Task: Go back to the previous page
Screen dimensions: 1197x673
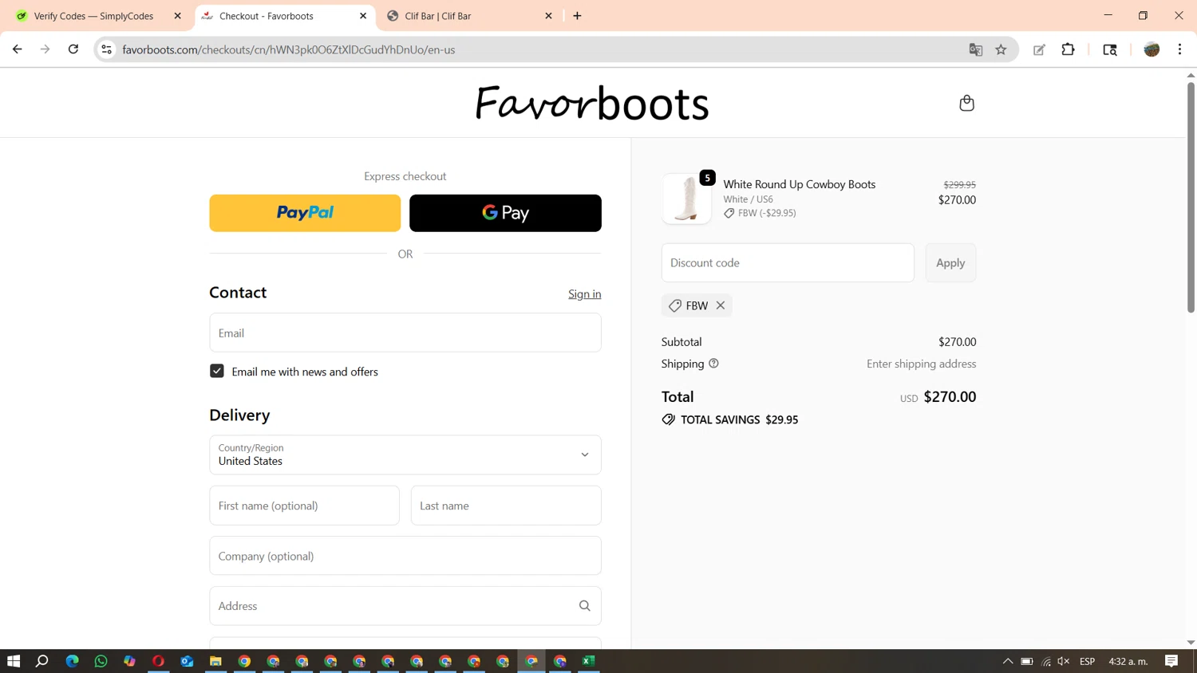Action: 18,49
